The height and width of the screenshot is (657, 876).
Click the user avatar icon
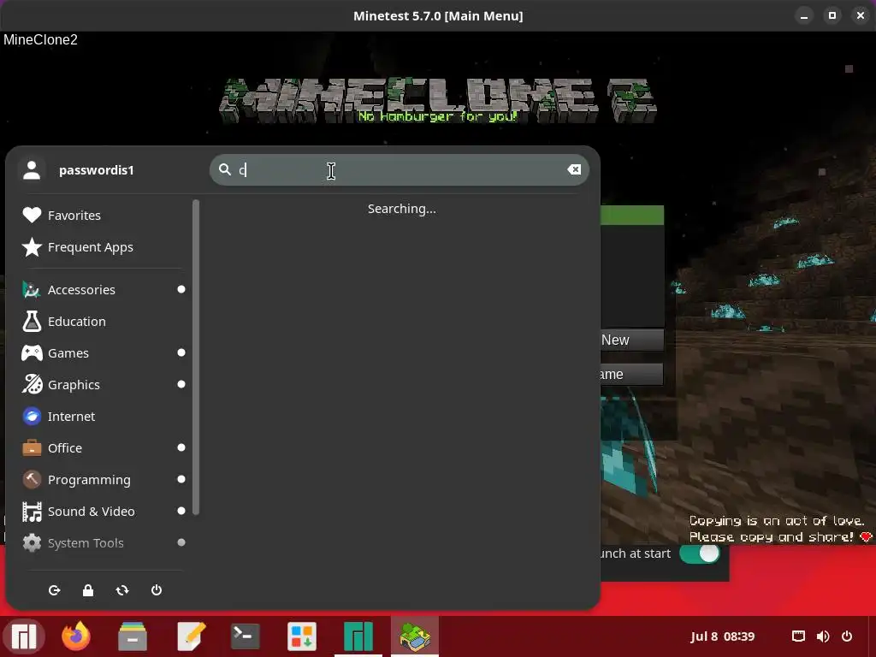point(32,170)
